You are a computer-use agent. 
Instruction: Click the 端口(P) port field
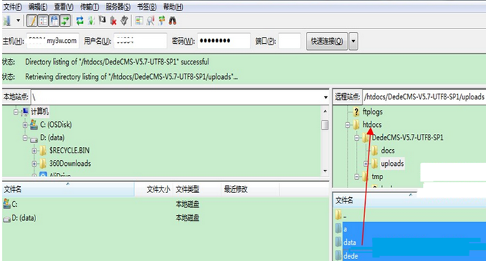point(289,41)
